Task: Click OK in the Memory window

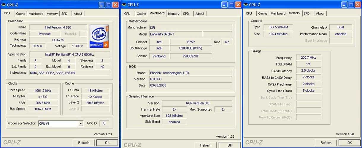Action: [x=350, y=143]
